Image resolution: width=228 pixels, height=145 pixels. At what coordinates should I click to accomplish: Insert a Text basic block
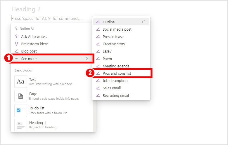tap(52, 82)
